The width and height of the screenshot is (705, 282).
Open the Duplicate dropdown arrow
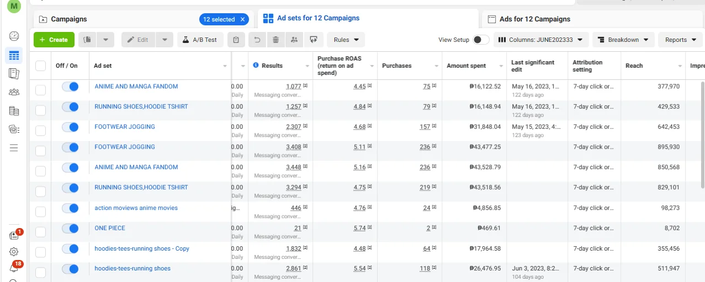105,40
